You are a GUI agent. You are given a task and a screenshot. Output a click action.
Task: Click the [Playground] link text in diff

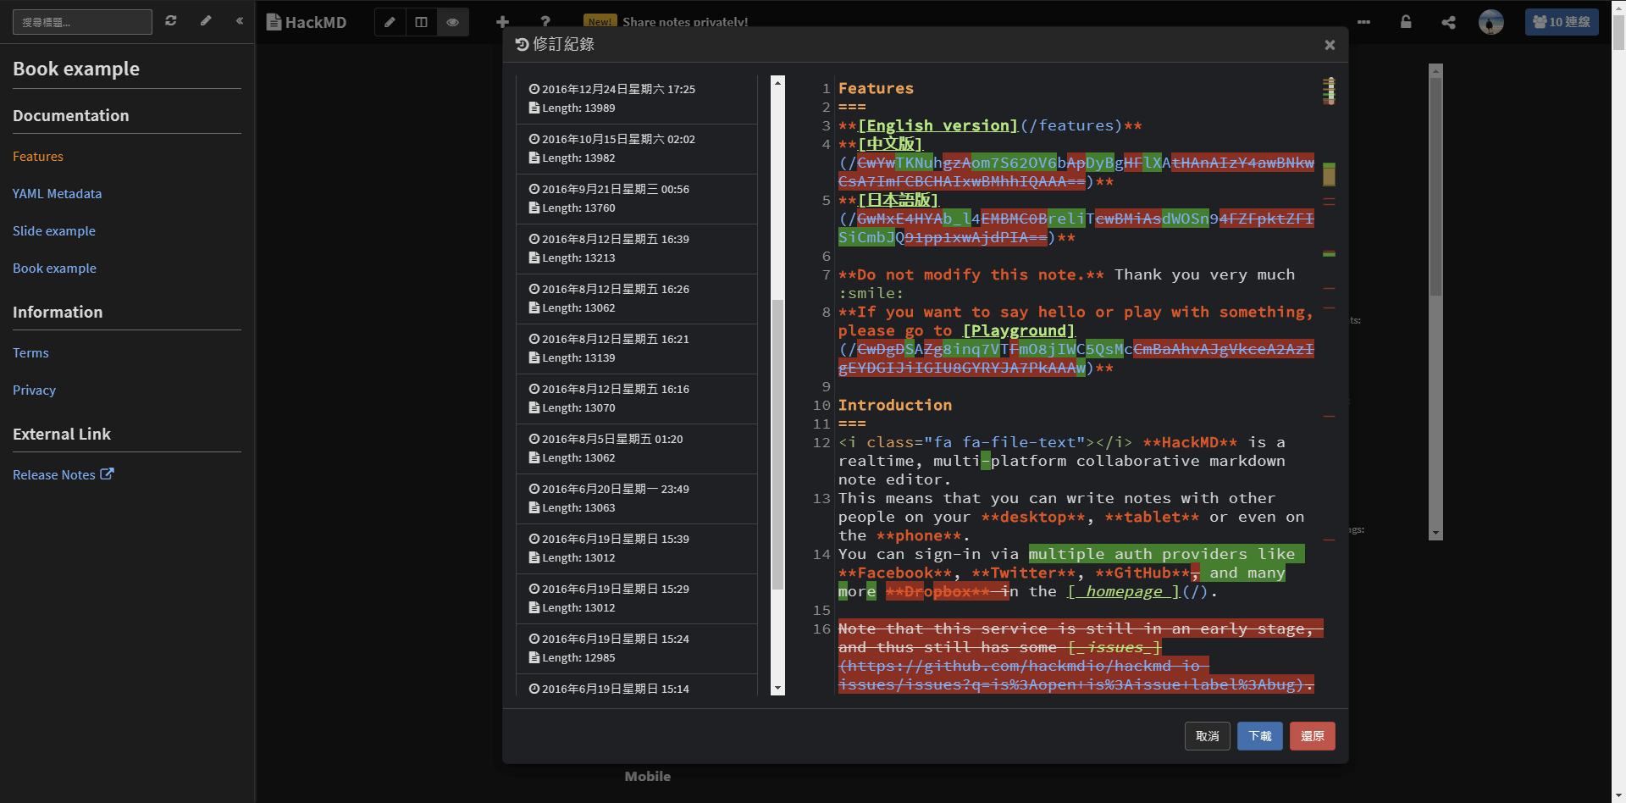[x=1019, y=330]
